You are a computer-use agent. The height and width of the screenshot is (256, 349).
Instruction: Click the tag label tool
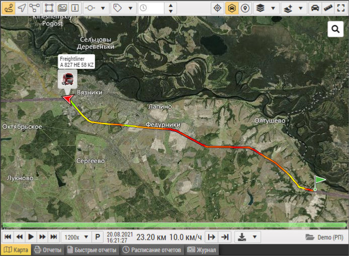tap(118, 8)
